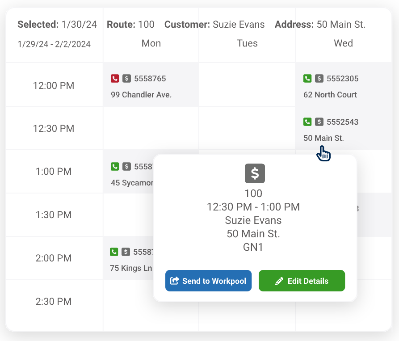
Task: Select the Tues column header
Action: click(x=247, y=43)
